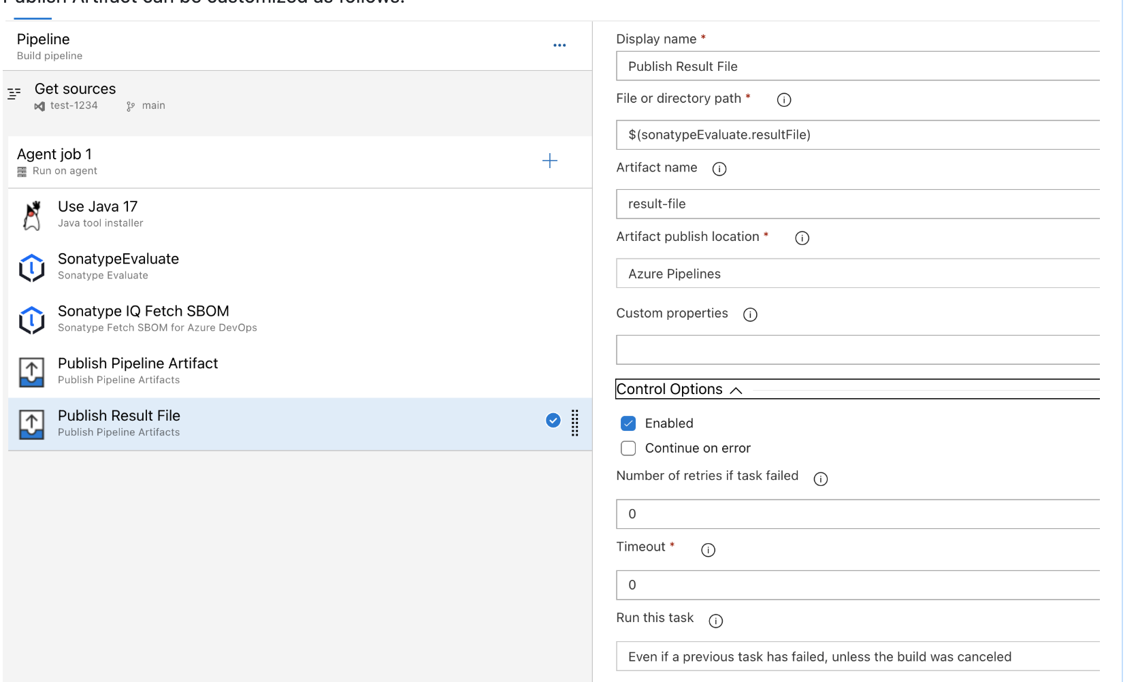Click the Display name input field
This screenshot has width=1138, height=682.
point(858,66)
